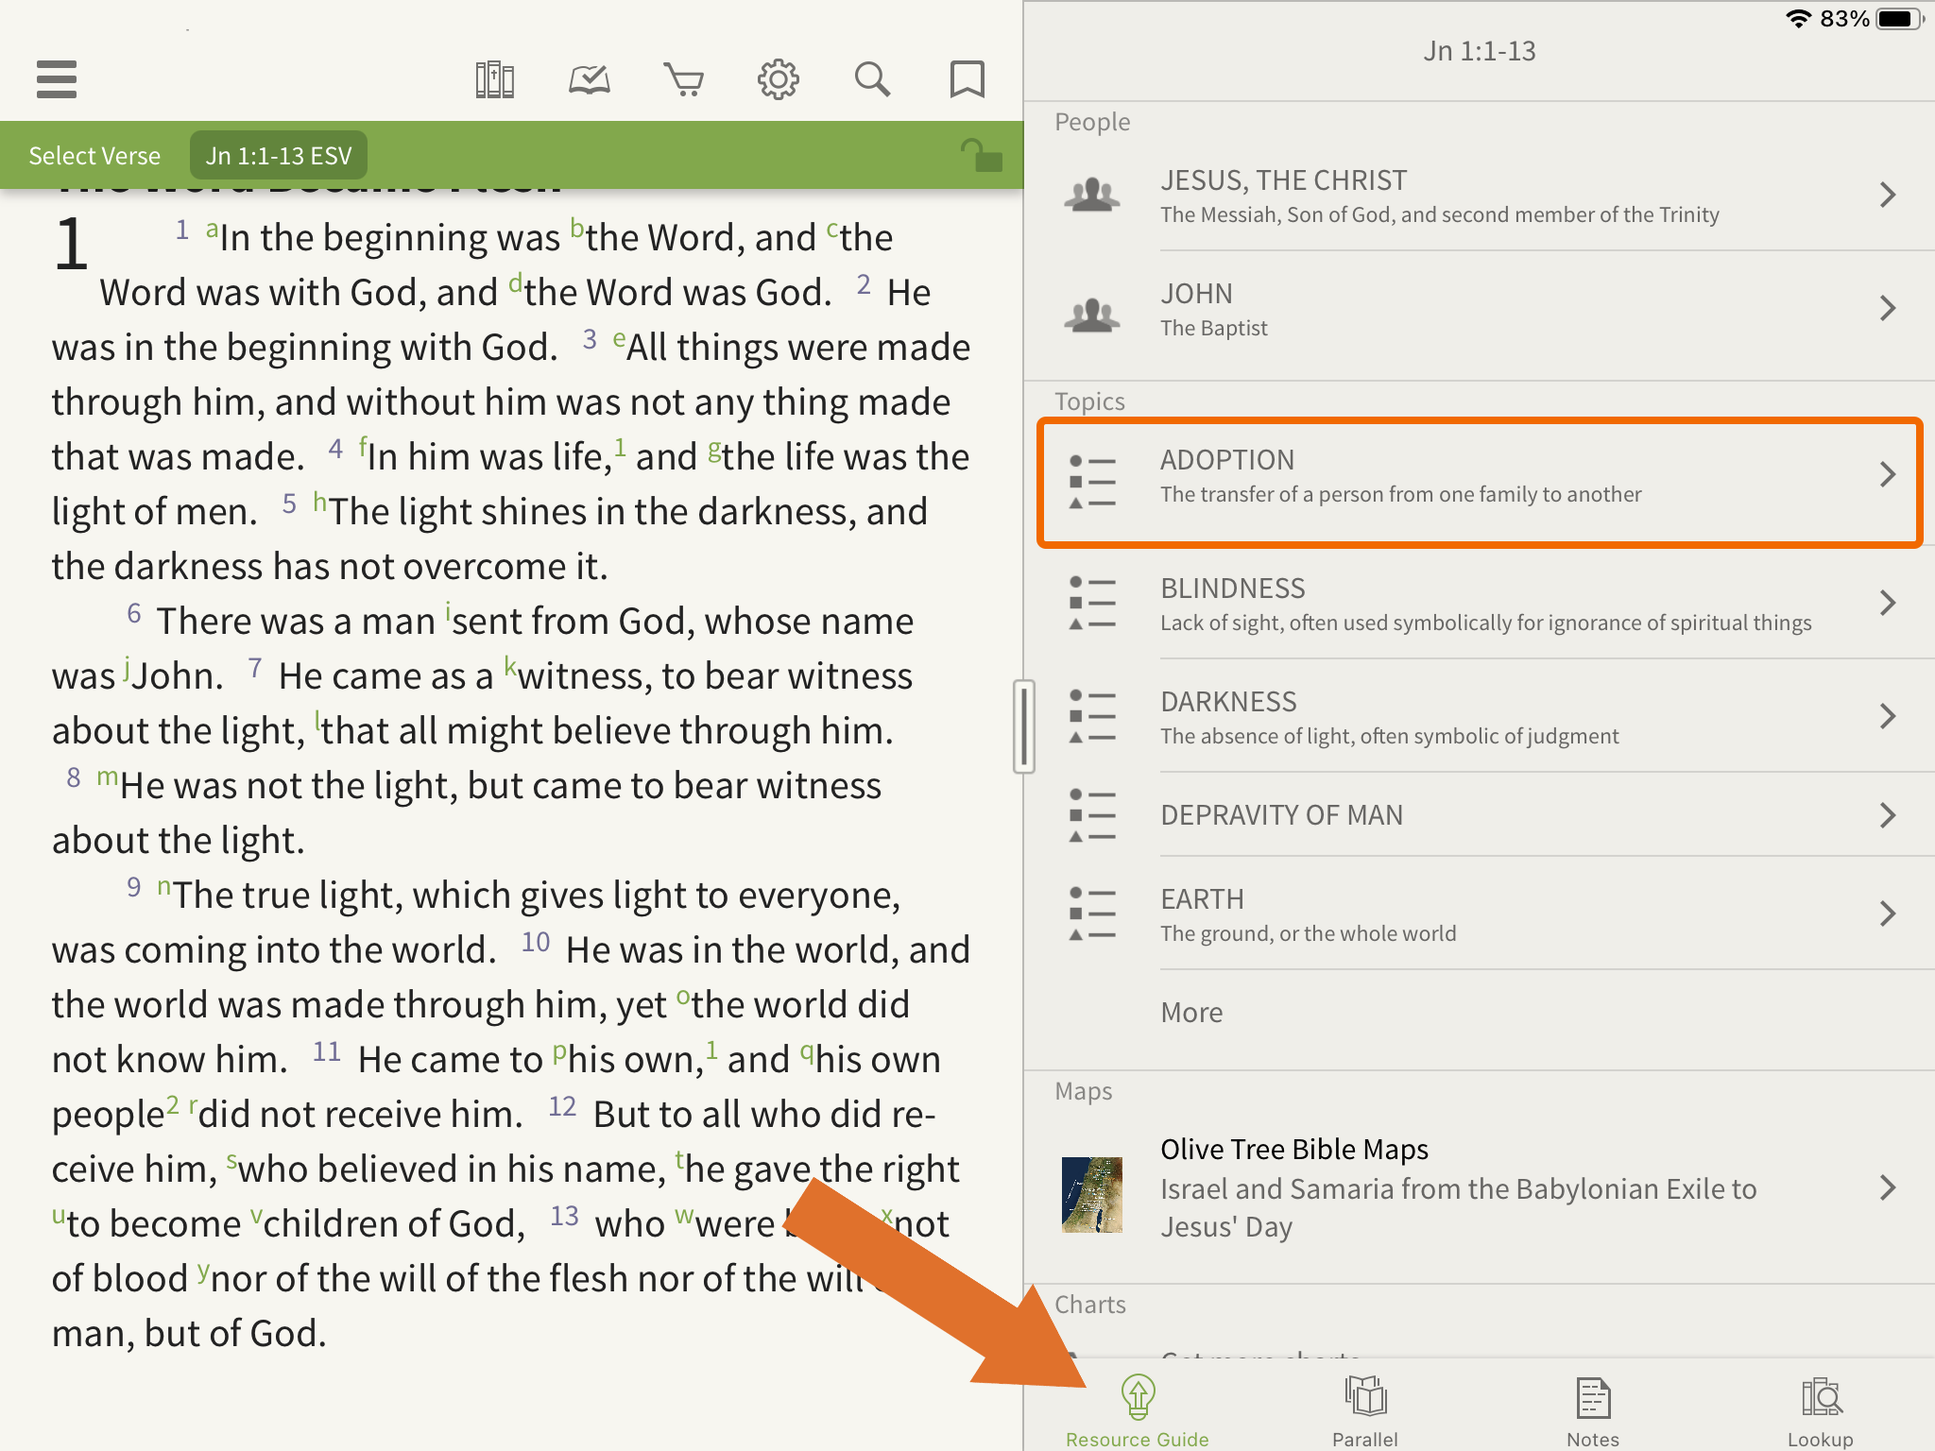Open the EARTH topic
Screen dimensions: 1935x1451
coord(1480,913)
